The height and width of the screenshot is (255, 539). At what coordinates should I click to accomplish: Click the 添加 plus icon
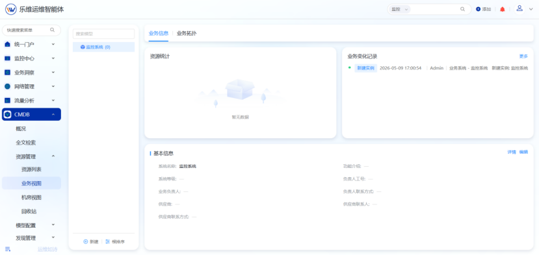coord(478,9)
